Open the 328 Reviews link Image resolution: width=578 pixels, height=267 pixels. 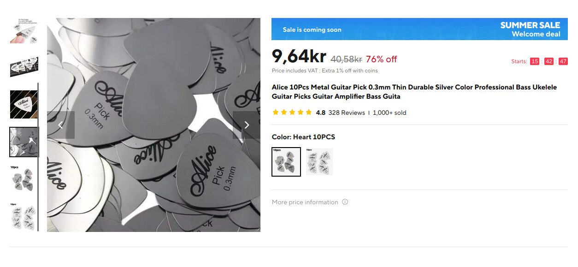click(346, 113)
